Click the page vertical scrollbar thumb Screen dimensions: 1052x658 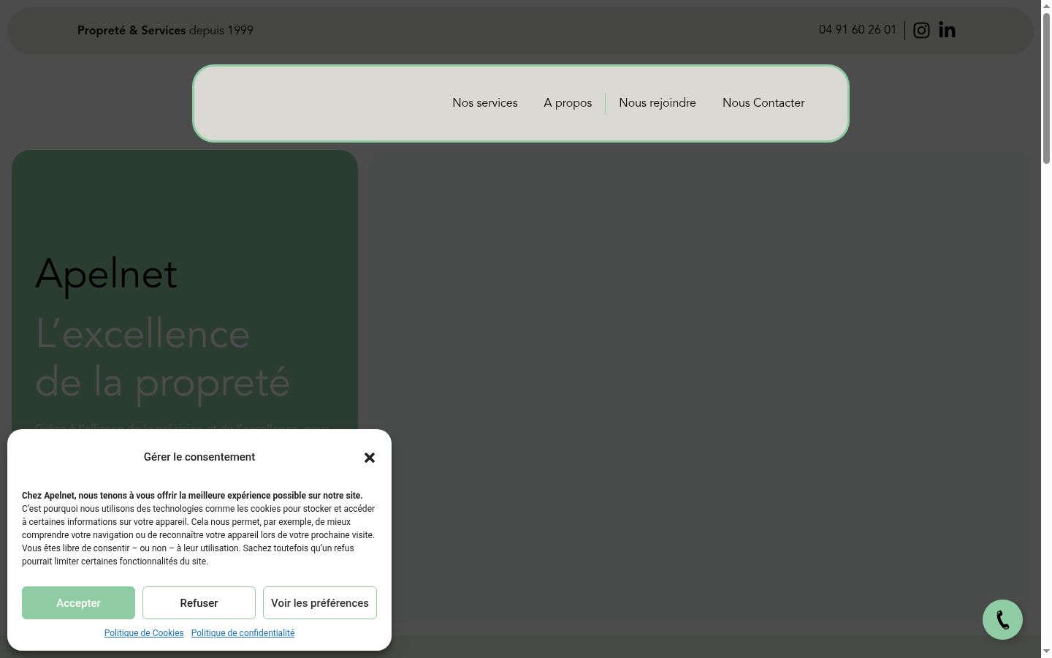pyautogui.click(x=1046, y=88)
